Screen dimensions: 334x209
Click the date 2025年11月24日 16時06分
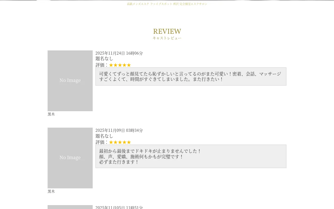click(x=119, y=53)
